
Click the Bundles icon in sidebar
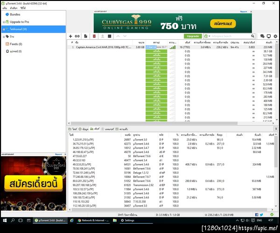tap(7, 15)
